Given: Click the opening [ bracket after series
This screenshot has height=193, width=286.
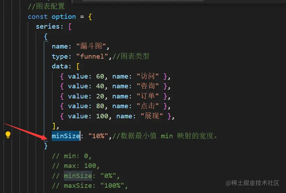Looking at the screenshot, I should [x=70, y=27].
